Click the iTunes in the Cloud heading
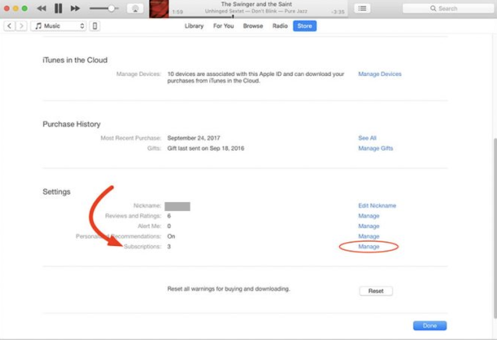The image size is (497, 340). (75, 60)
